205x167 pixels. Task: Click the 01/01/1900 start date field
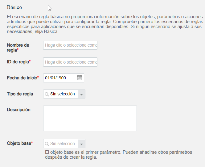point(60,78)
